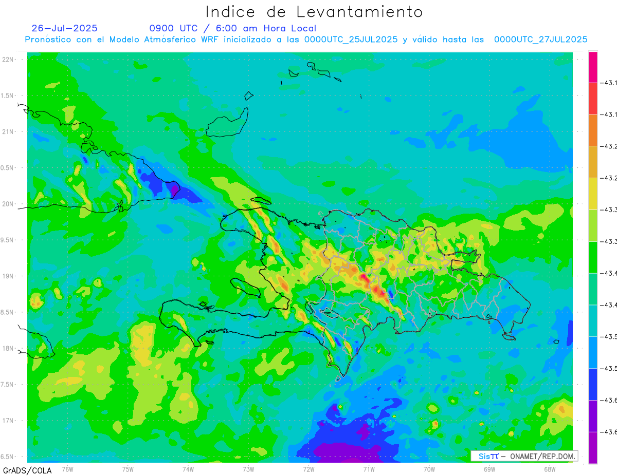
Task: Click the "75W" longitude label
Action: tap(128, 469)
